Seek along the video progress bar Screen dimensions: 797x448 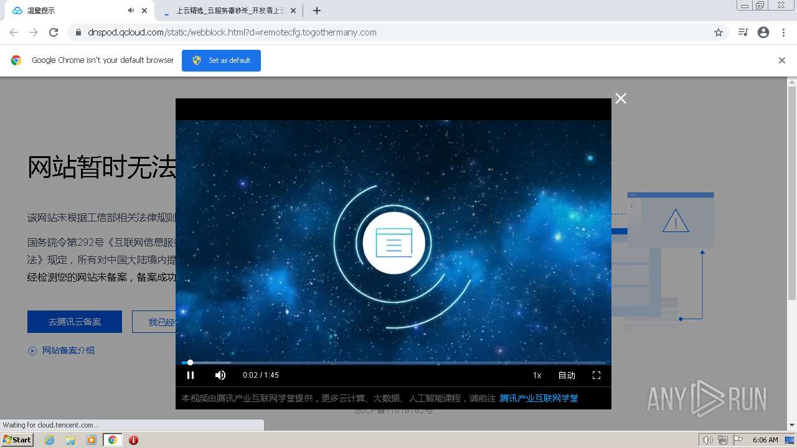point(394,362)
